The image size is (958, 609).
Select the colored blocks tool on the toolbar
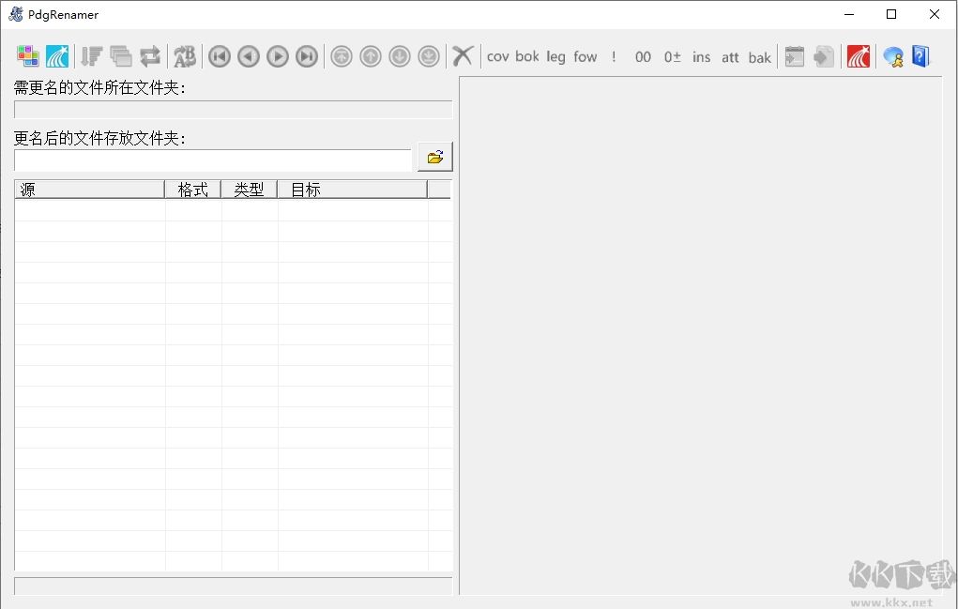click(x=26, y=56)
